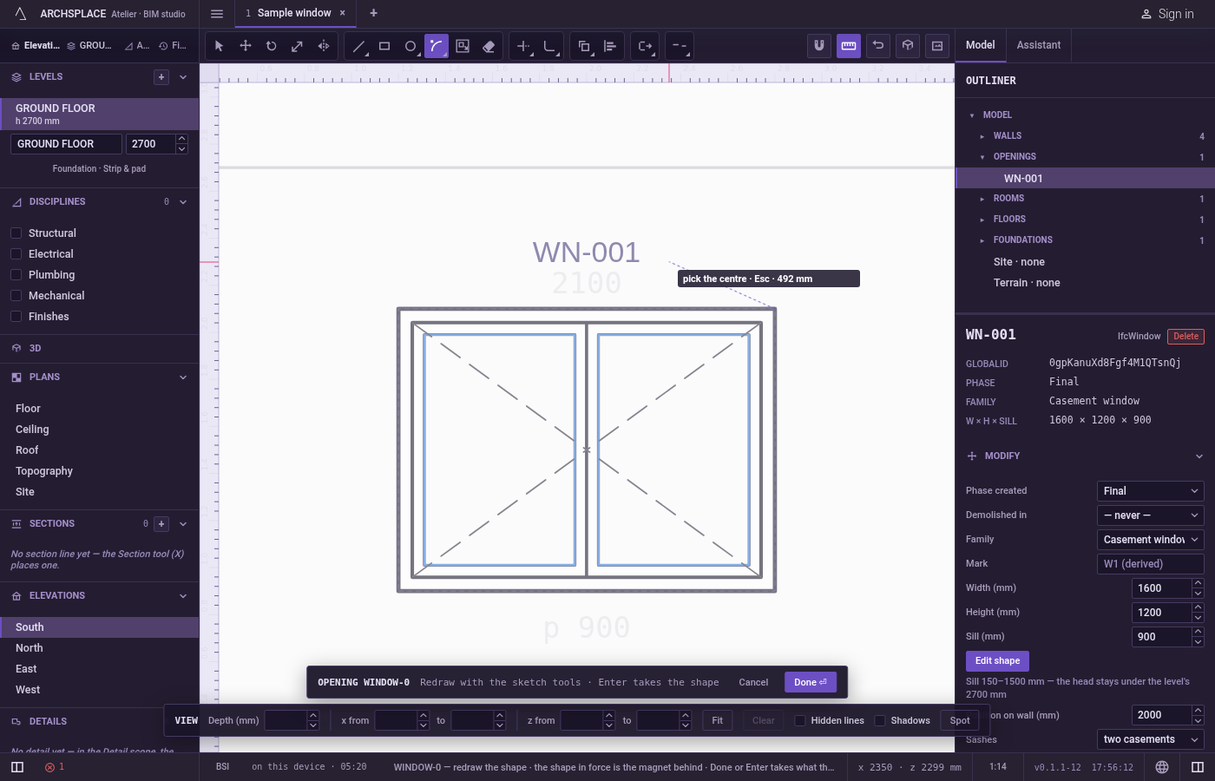Viewport: 1215px width, 781px height.
Task: Open the Demolished in dropdown
Action: (x=1151, y=515)
